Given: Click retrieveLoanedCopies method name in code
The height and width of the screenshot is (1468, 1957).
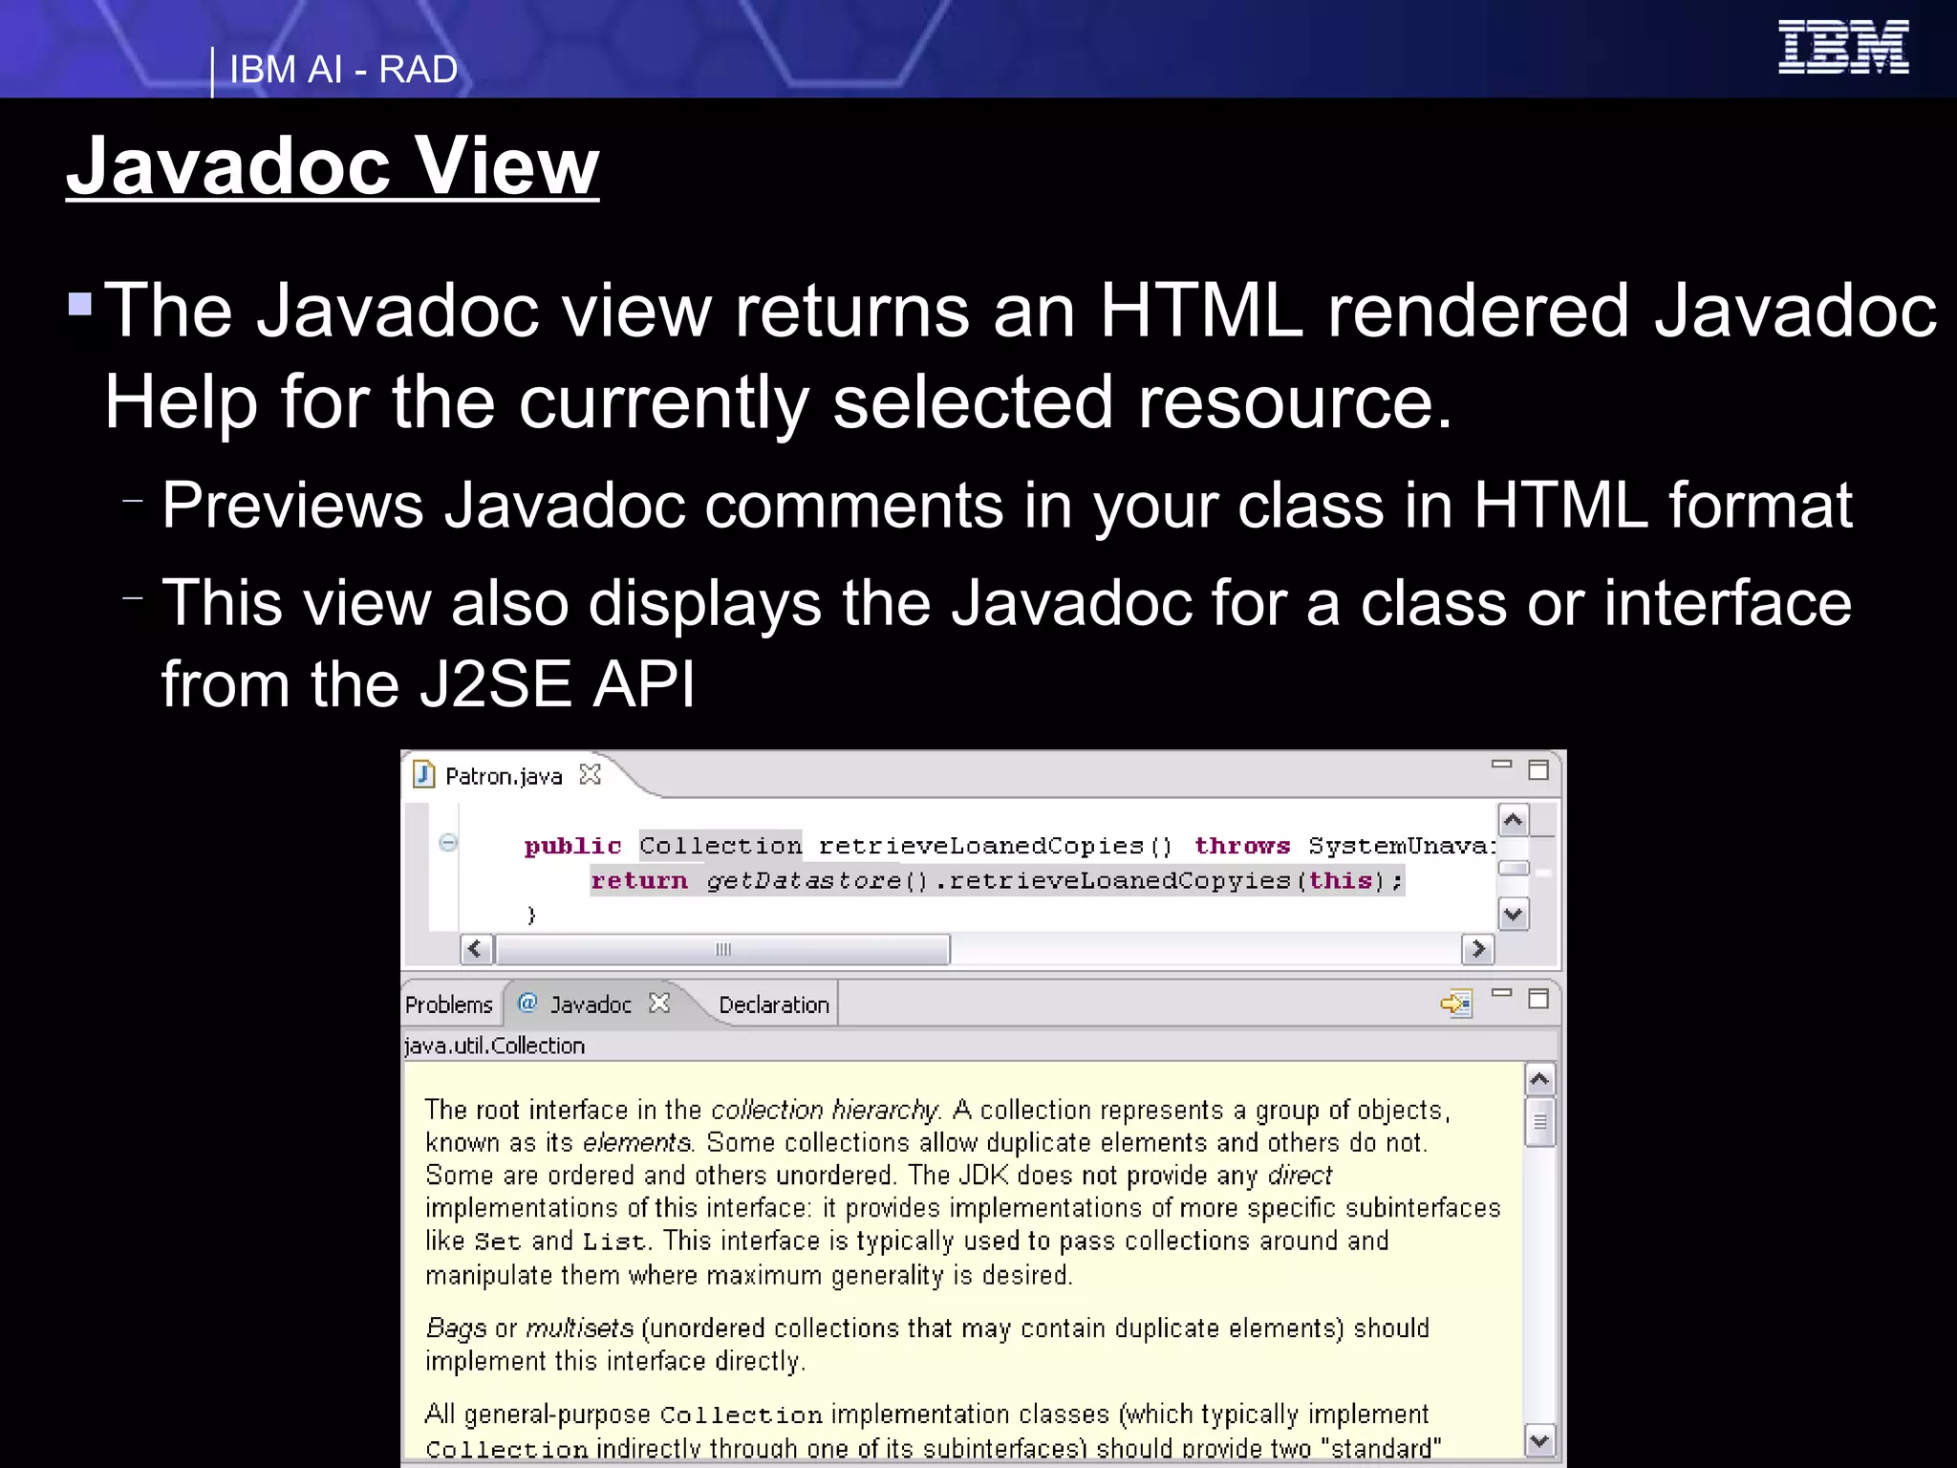Looking at the screenshot, I should 981,846.
